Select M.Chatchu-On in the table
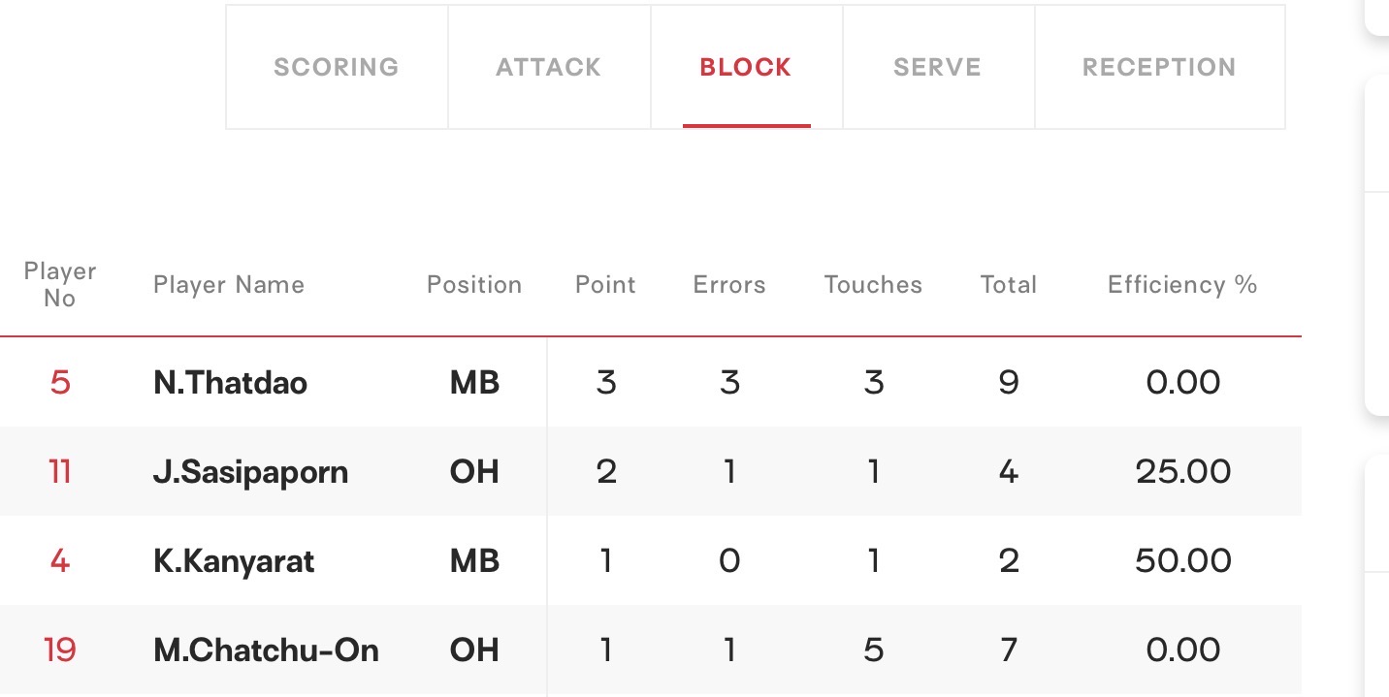The height and width of the screenshot is (697, 1389). click(x=266, y=649)
